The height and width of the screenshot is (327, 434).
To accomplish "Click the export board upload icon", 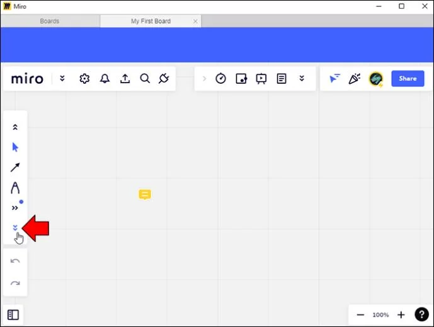I will point(125,79).
